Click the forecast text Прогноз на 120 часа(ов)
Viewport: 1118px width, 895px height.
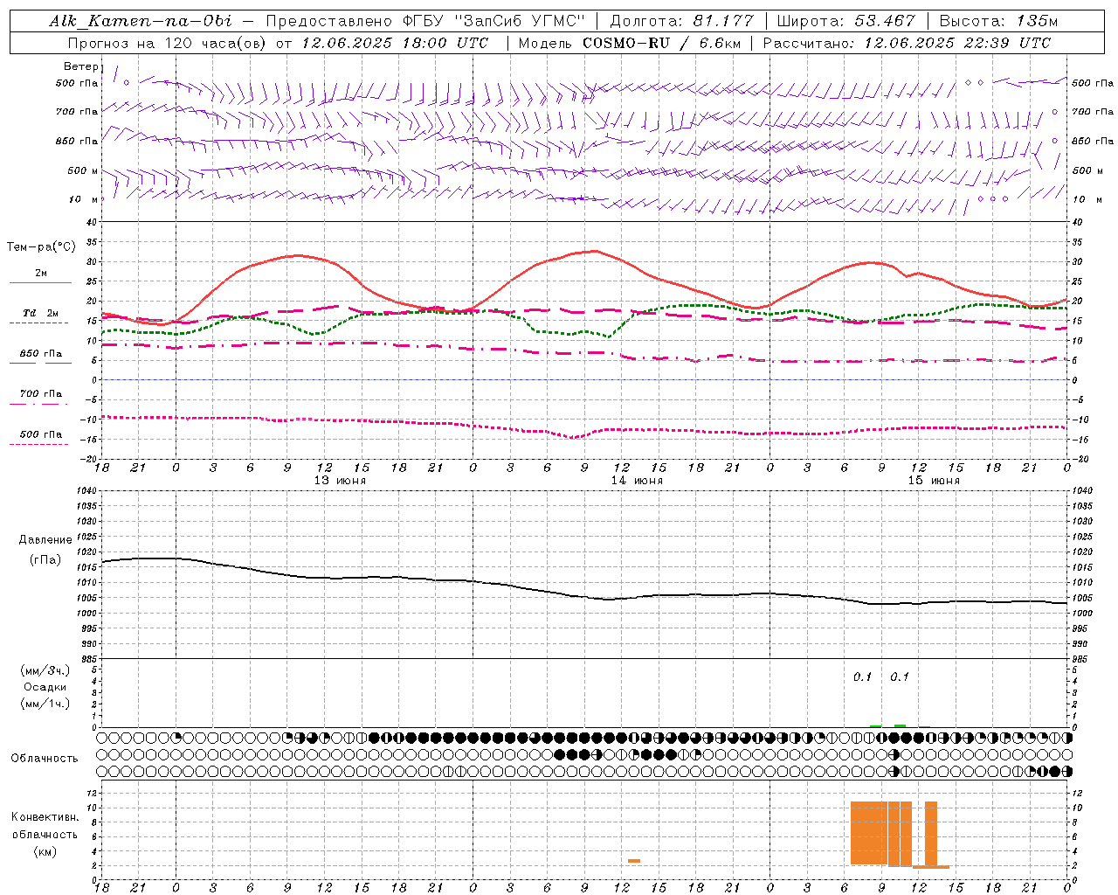[166, 43]
